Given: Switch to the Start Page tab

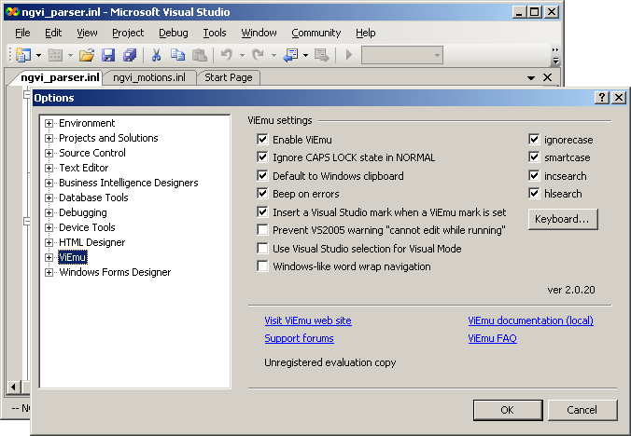Looking at the screenshot, I should click(228, 77).
